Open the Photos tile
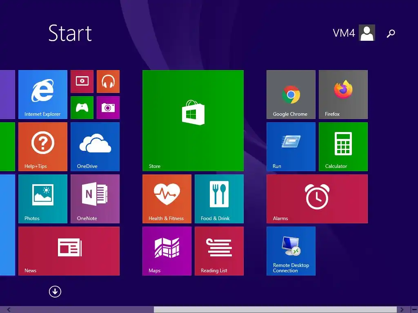 (x=42, y=199)
